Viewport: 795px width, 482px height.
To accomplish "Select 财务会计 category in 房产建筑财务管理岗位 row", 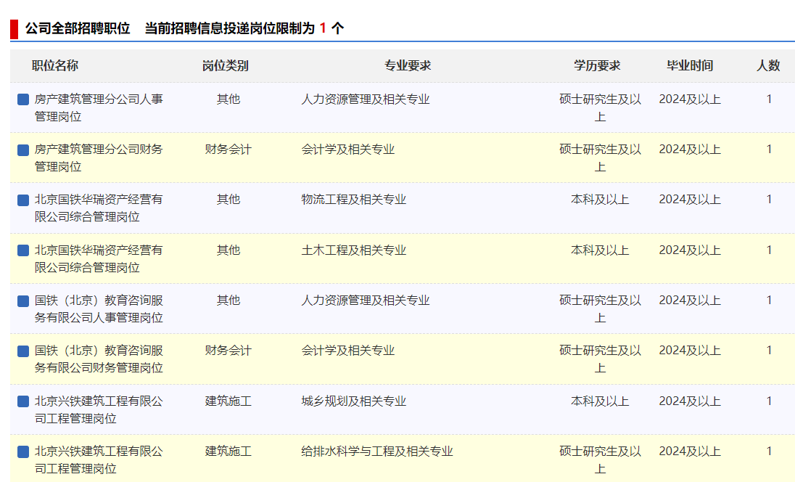I will coord(228,150).
